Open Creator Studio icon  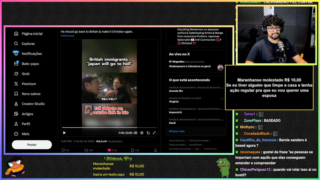coord(16,104)
